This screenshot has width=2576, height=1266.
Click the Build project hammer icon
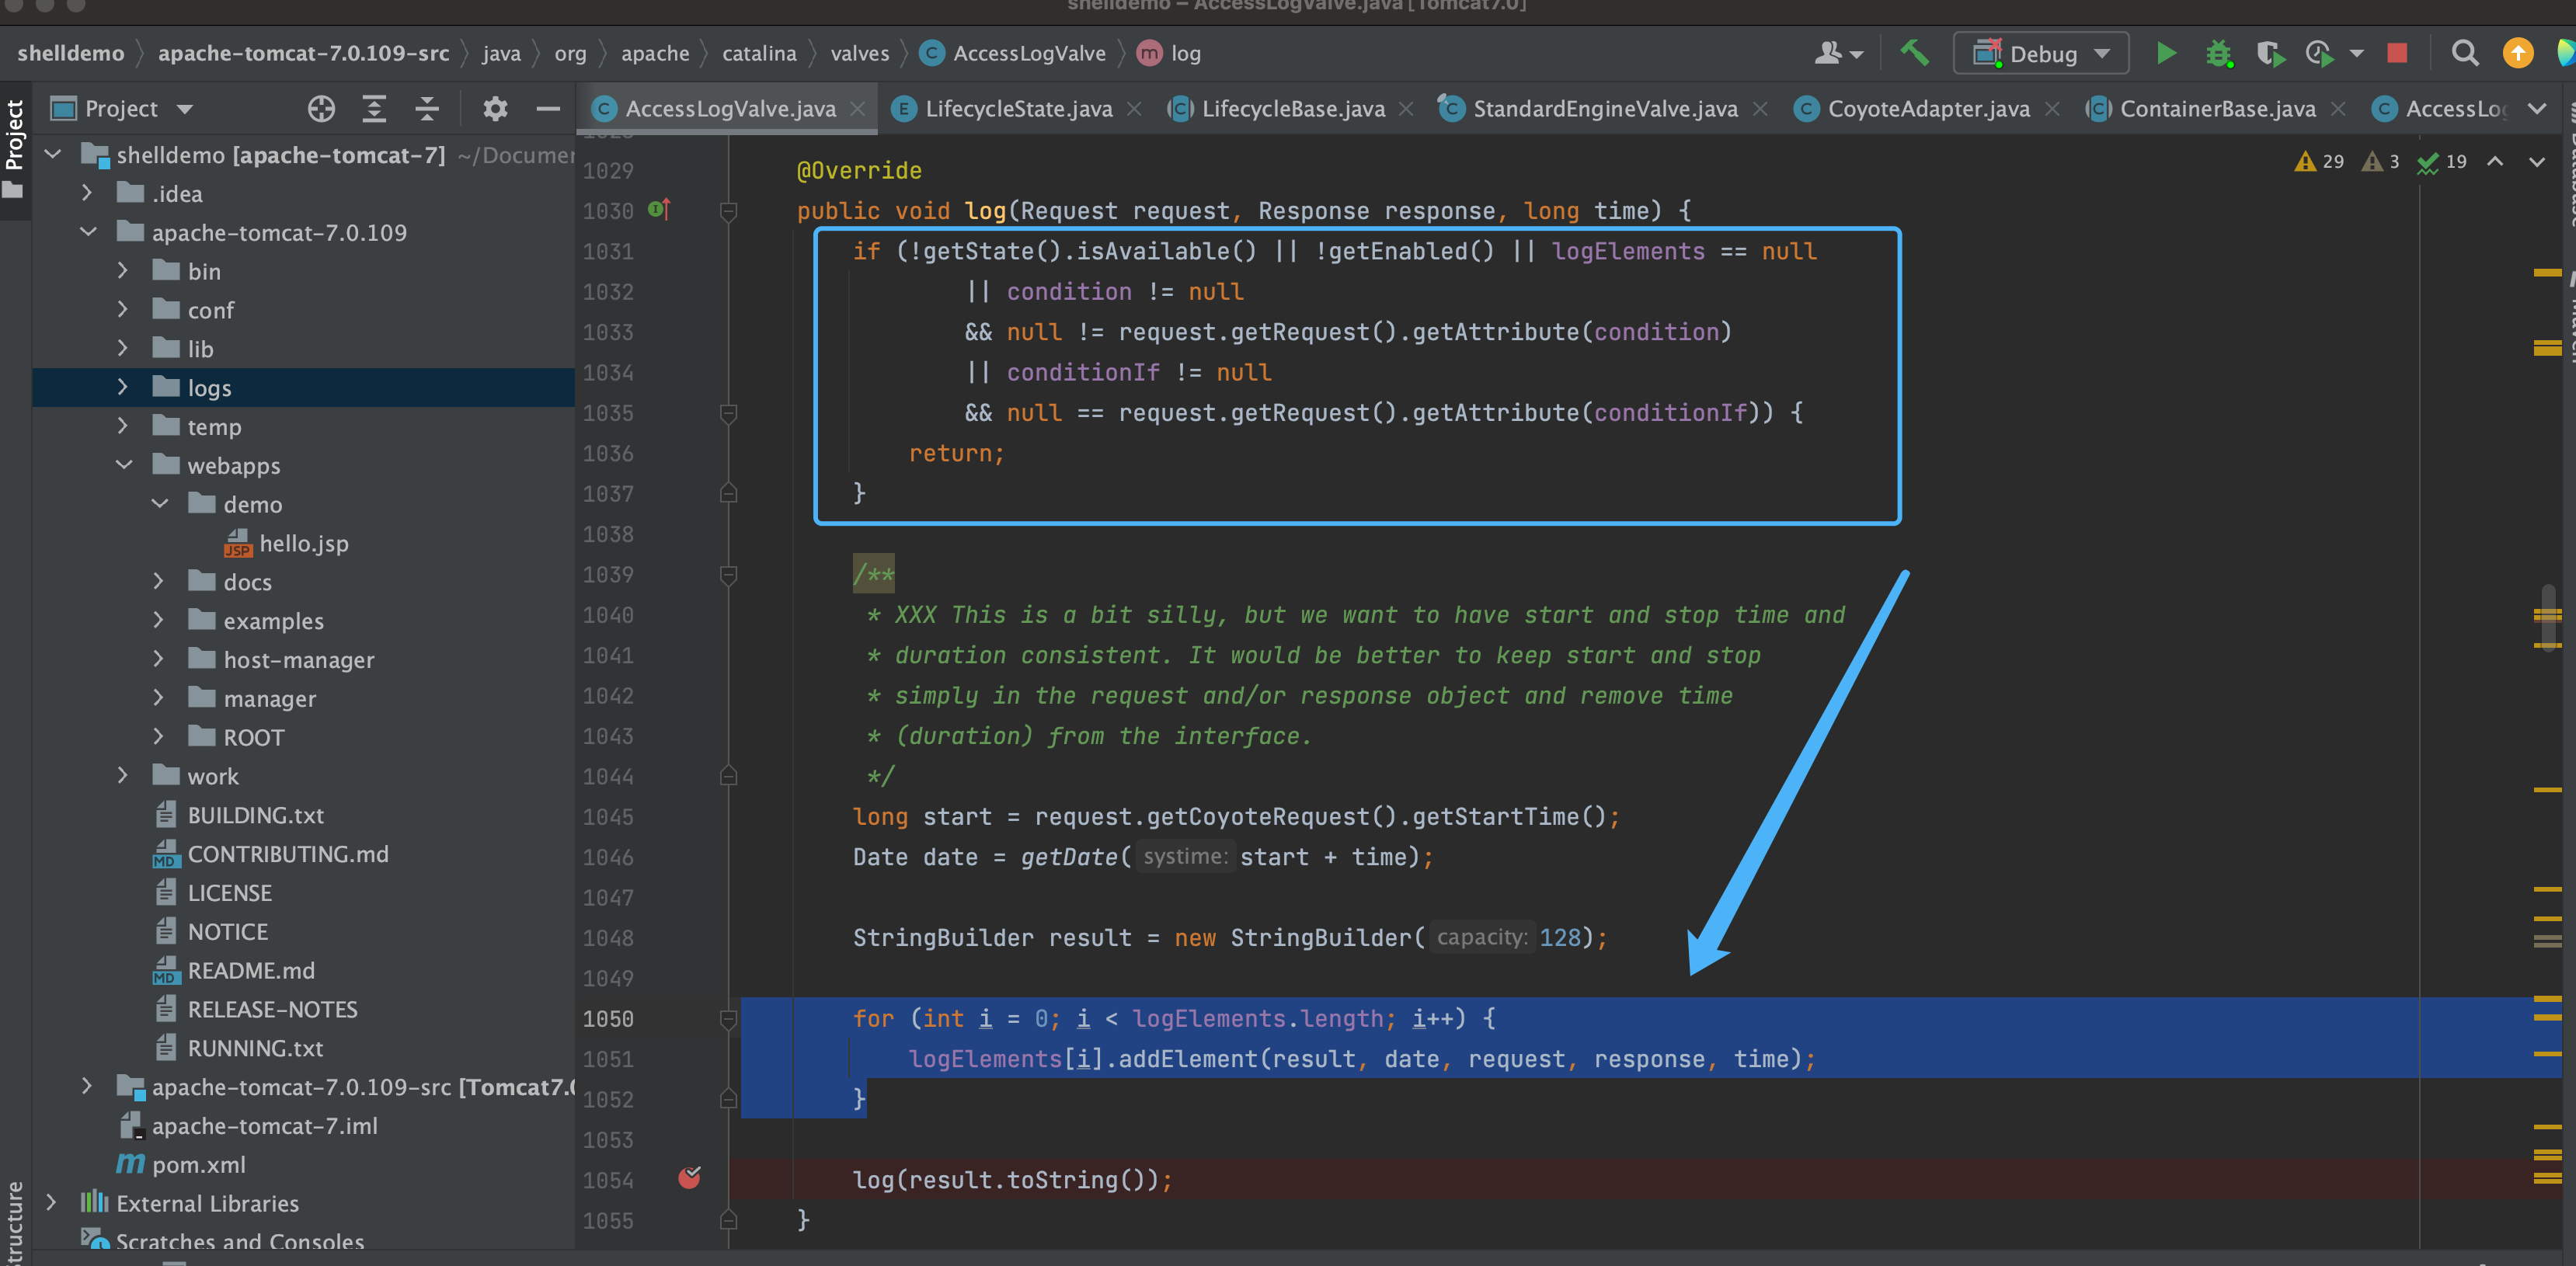(x=1914, y=53)
